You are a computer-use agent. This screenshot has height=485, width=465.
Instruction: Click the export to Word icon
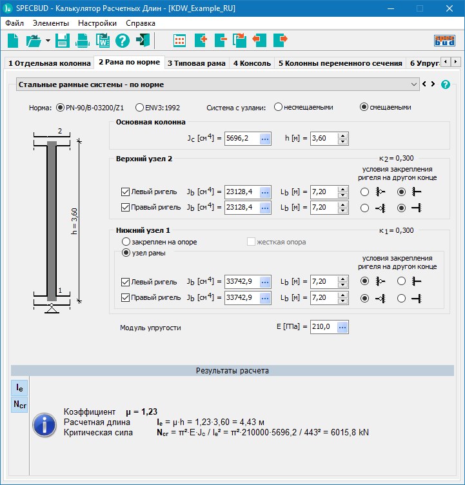click(103, 41)
